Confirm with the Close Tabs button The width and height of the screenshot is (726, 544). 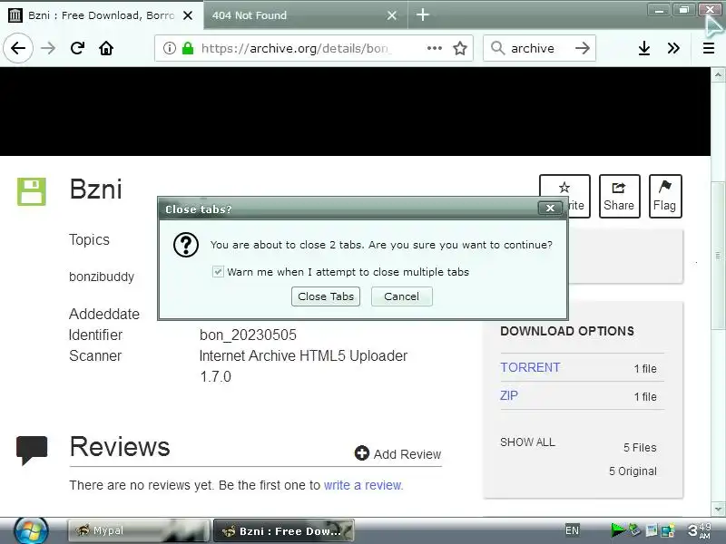(326, 296)
